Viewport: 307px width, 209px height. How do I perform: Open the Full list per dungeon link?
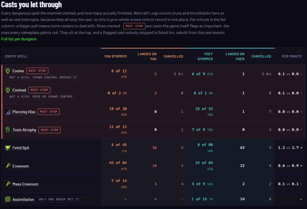(19, 39)
